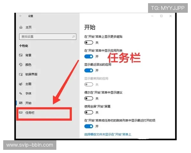Minimize the 设置 window
Screen dimensions: 191x153
(152, 16)
